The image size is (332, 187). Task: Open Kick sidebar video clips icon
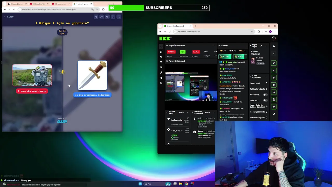click(161, 67)
